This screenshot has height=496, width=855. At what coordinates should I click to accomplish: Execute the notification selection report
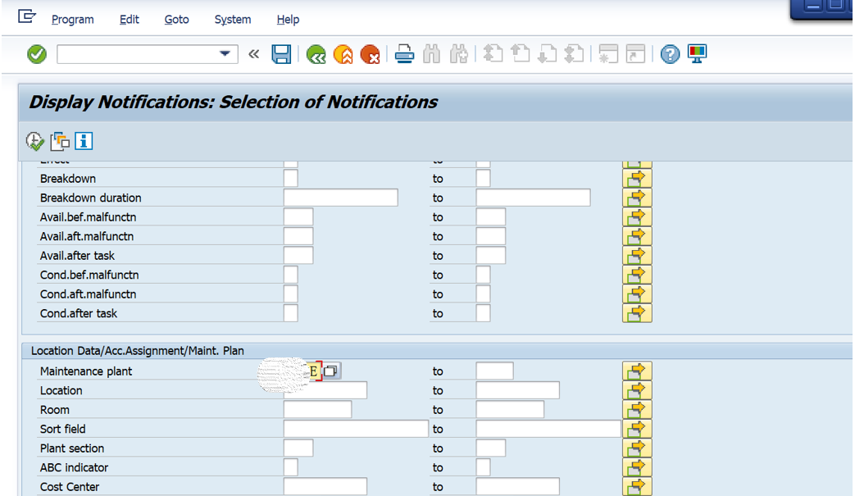34,140
